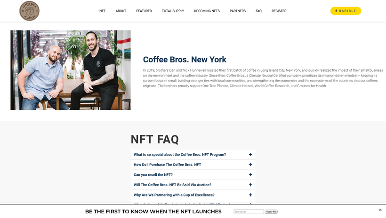Close the NFT launch notification banner

tap(380, 210)
